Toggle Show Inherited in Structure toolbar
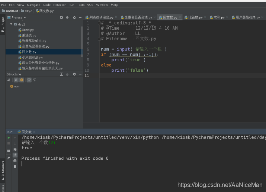Viewport: 266px width, 192px height. [16, 80]
